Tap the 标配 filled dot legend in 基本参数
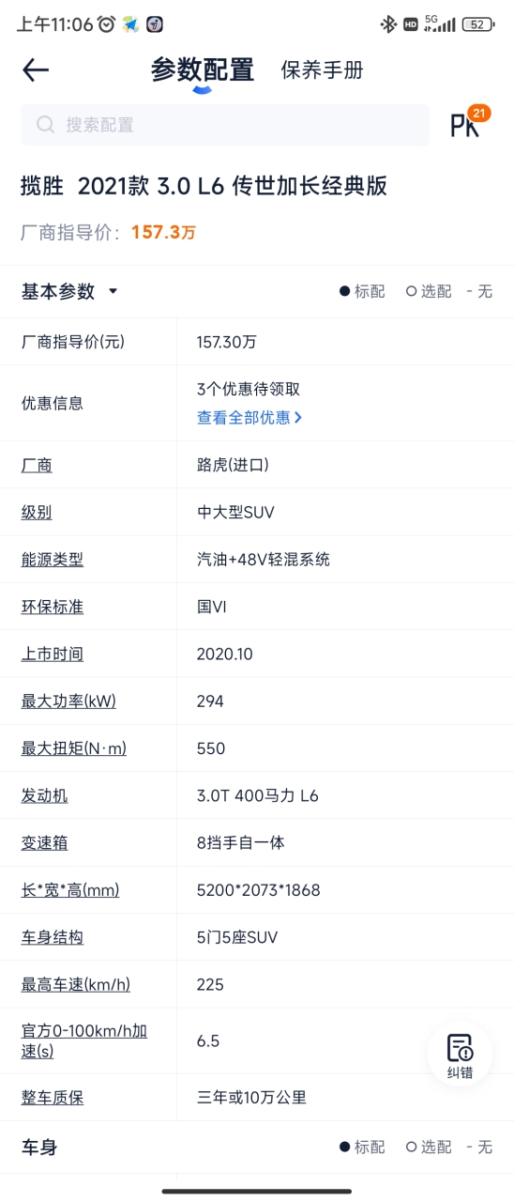The width and height of the screenshot is (514, 1202). (x=362, y=291)
